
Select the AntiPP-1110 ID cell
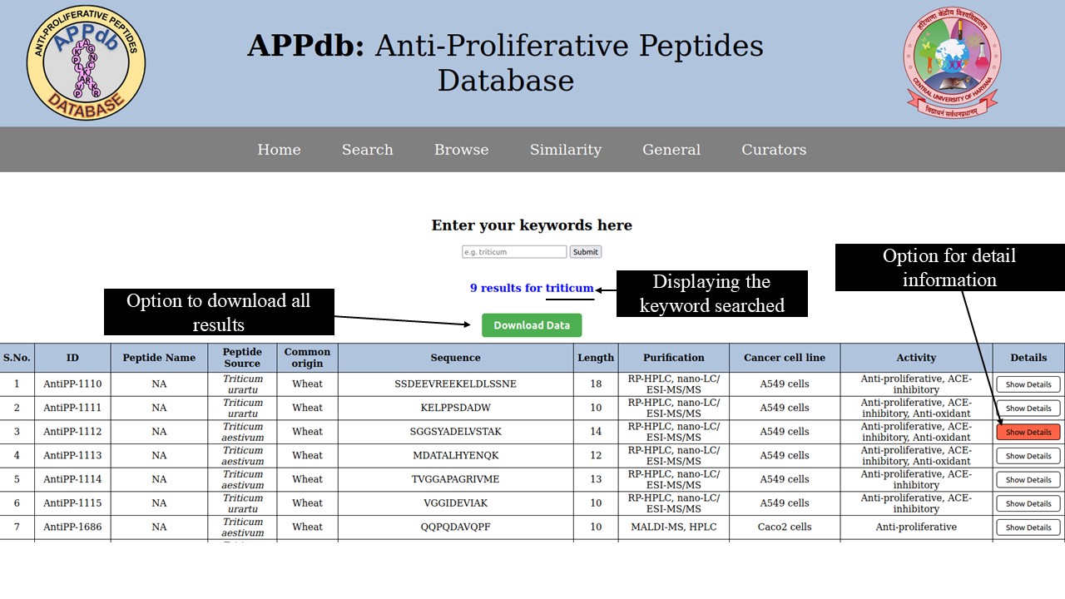coord(72,384)
